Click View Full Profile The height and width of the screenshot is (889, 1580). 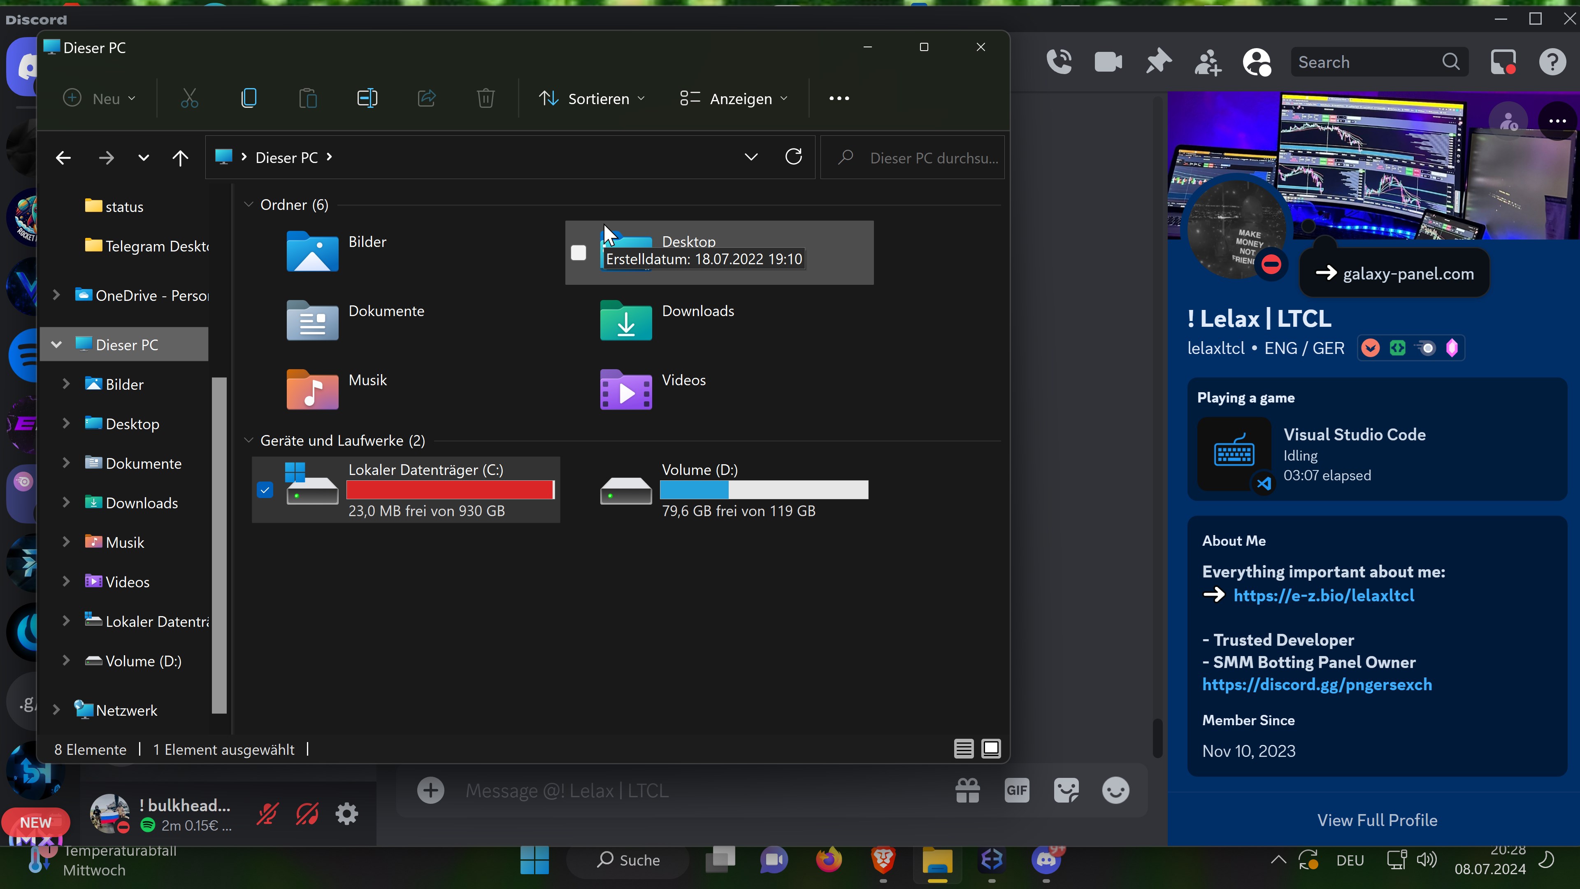(x=1377, y=820)
